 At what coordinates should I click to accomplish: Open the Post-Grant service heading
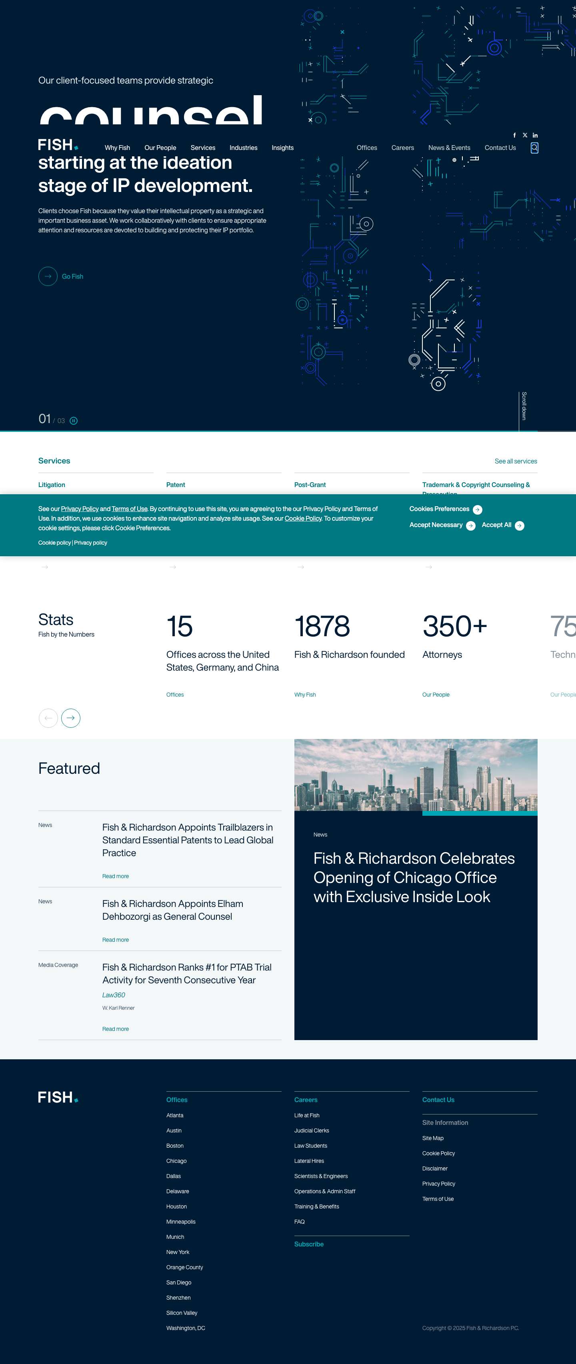310,485
